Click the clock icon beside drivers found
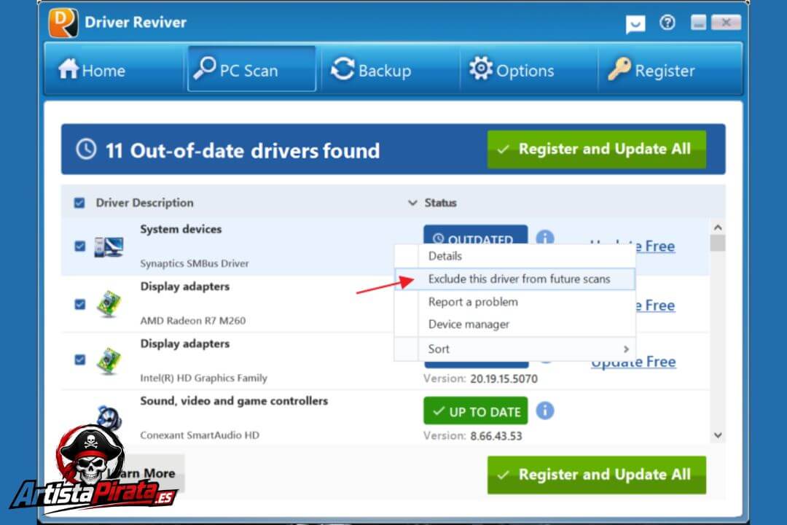Screen dimensions: 787x525 click(x=86, y=149)
